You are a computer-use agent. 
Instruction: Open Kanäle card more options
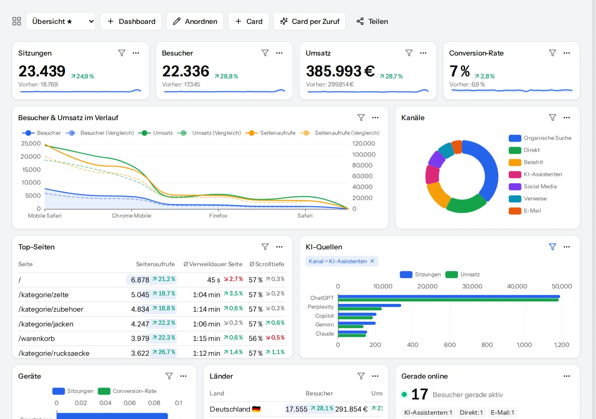click(x=567, y=117)
